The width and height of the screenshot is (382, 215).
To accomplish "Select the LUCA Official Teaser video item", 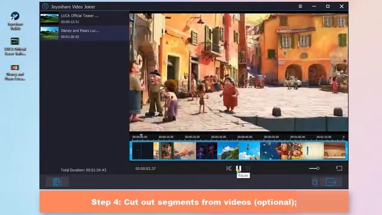I will (x=85, y=19).
